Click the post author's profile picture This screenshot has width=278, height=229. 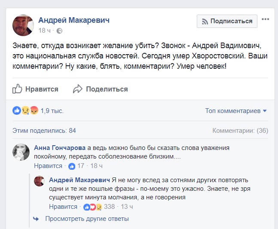click(x=23, y=25)
